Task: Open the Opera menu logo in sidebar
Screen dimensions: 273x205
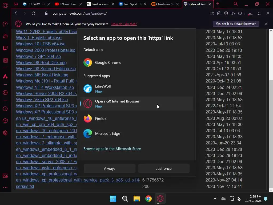Action: point(5,5)
